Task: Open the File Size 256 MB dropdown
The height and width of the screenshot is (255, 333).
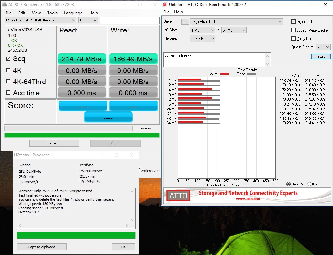Action: (x=202, y=39)
